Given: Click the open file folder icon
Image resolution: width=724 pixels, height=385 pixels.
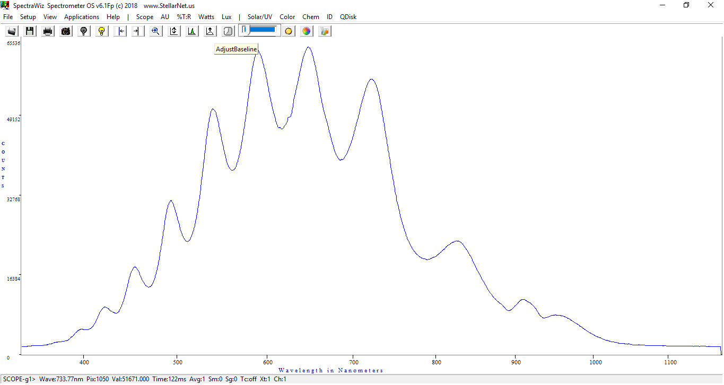Looking at the screenshot, I should click(x=12, y=31).
